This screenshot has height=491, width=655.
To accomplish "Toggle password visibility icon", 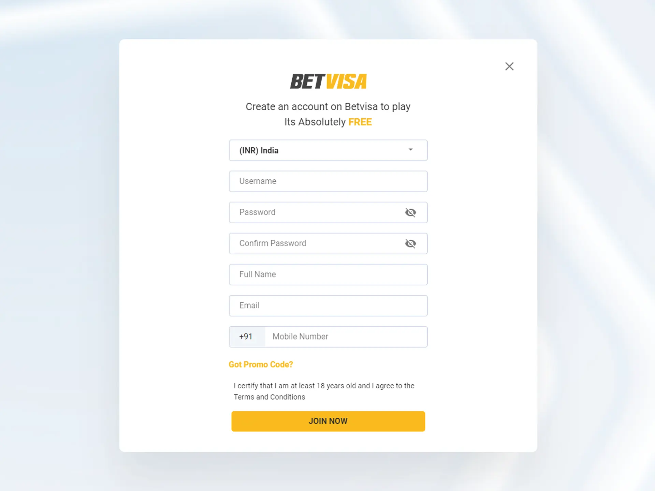I will pyautogui.click(x=410, y=212).
